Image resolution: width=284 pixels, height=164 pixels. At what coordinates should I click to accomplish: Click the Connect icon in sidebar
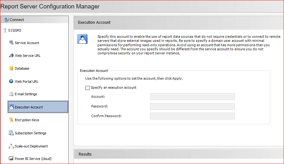point(6,20)
